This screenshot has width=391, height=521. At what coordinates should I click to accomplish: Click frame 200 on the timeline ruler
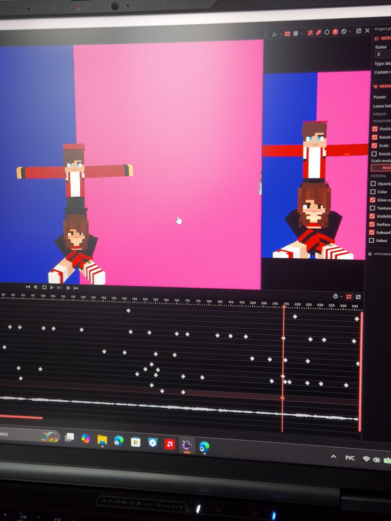(x=253, y=303)
